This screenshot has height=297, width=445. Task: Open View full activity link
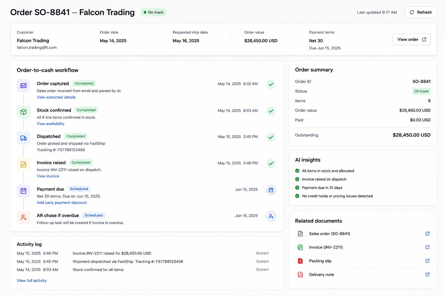(x=32, y=280)
